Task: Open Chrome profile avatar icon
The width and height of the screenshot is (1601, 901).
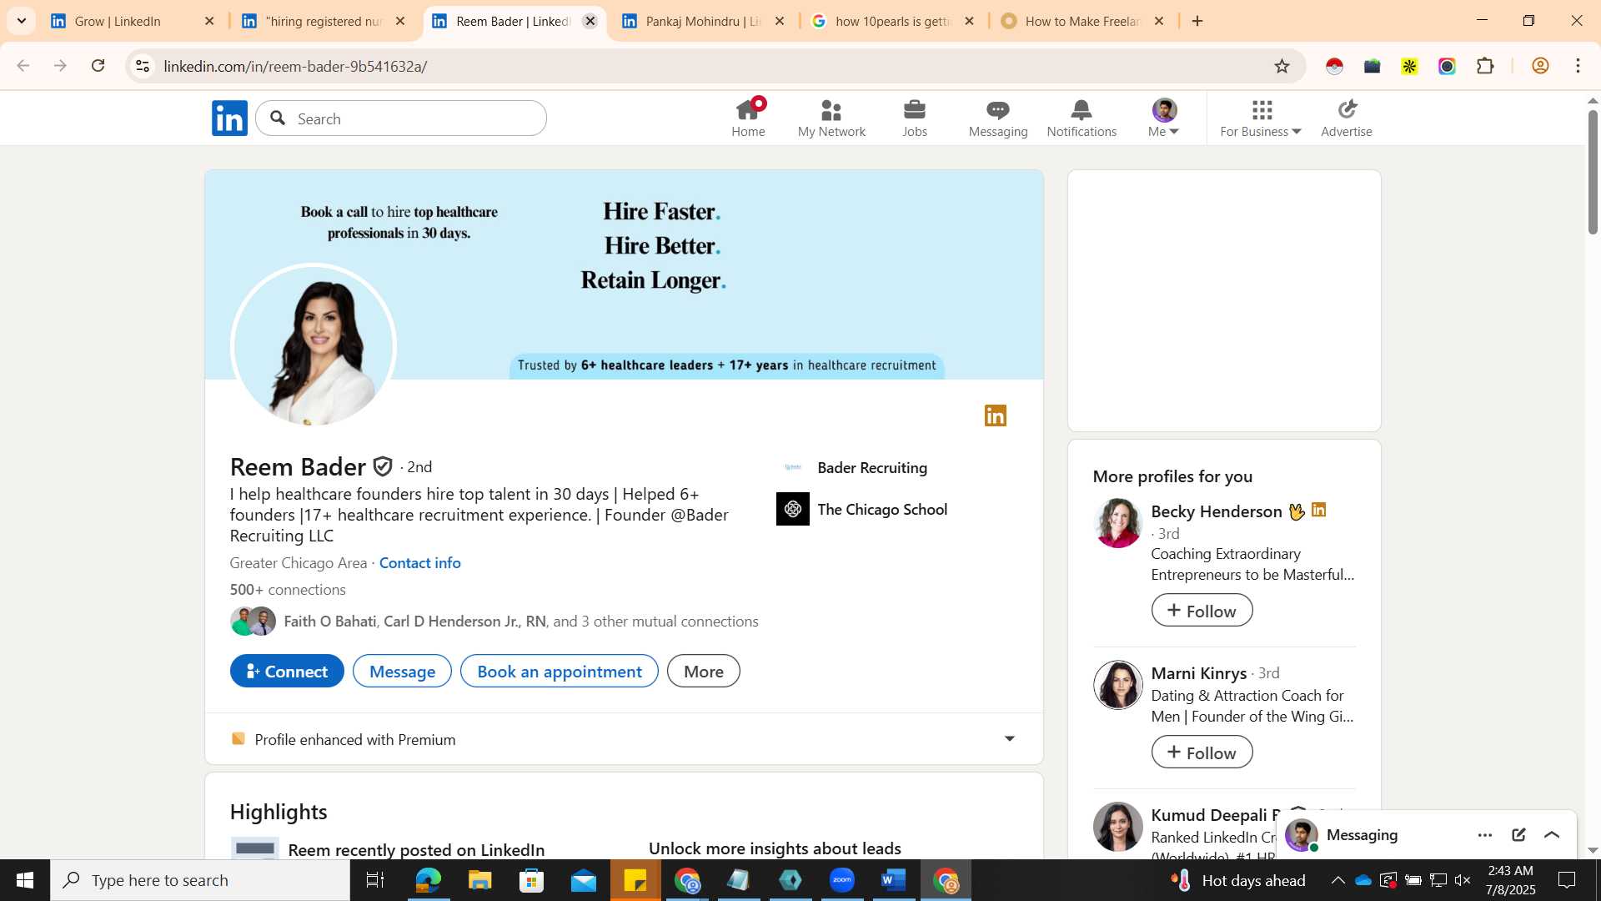Action: click(1540, 66)
